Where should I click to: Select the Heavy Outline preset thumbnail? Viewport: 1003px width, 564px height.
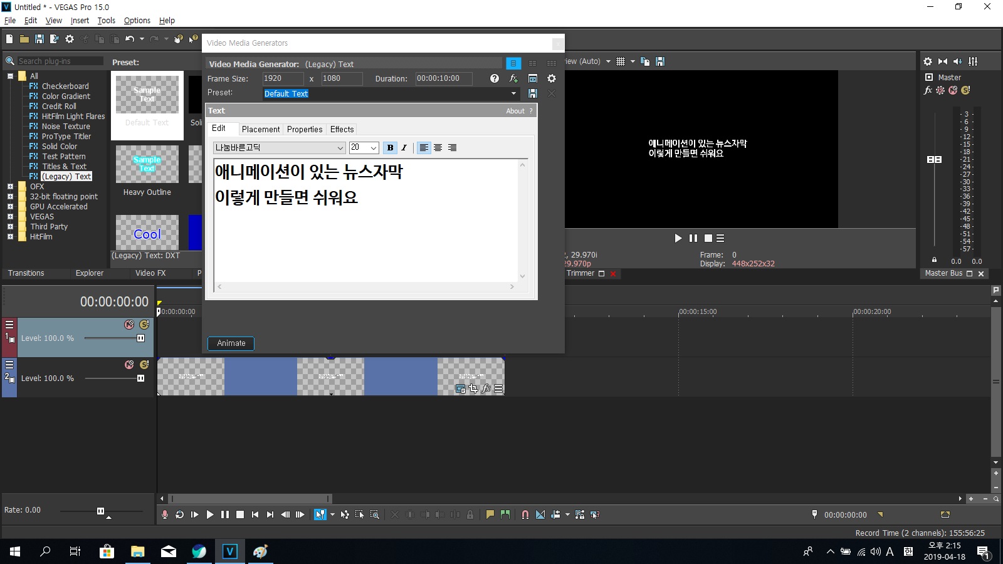(x=147, y=164)
